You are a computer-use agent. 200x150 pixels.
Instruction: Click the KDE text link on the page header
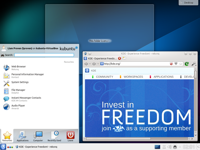(94, 71)
